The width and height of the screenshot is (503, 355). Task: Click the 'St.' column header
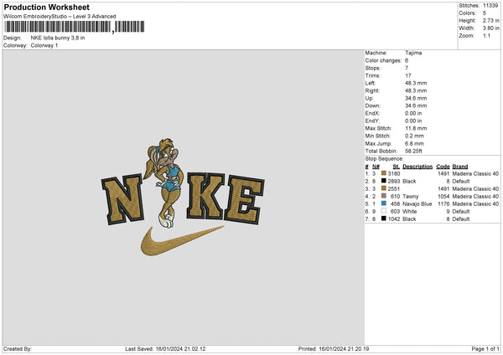397,167
